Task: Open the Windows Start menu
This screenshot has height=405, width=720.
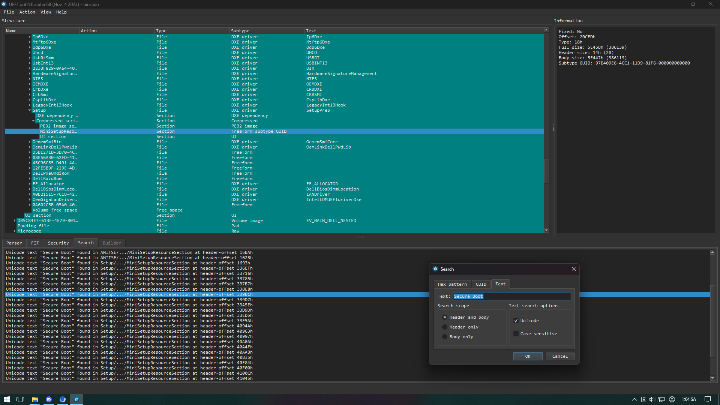Action: click(x=6, y=399)
